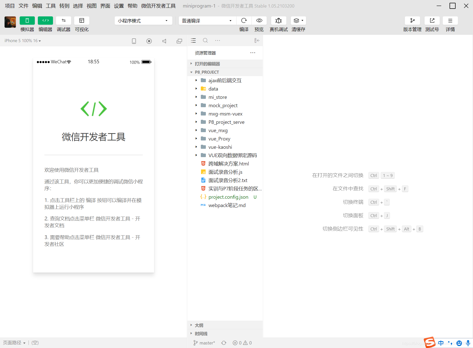Open the 编辑 menu
Screen dimensions: 473x348
(37, 6)
